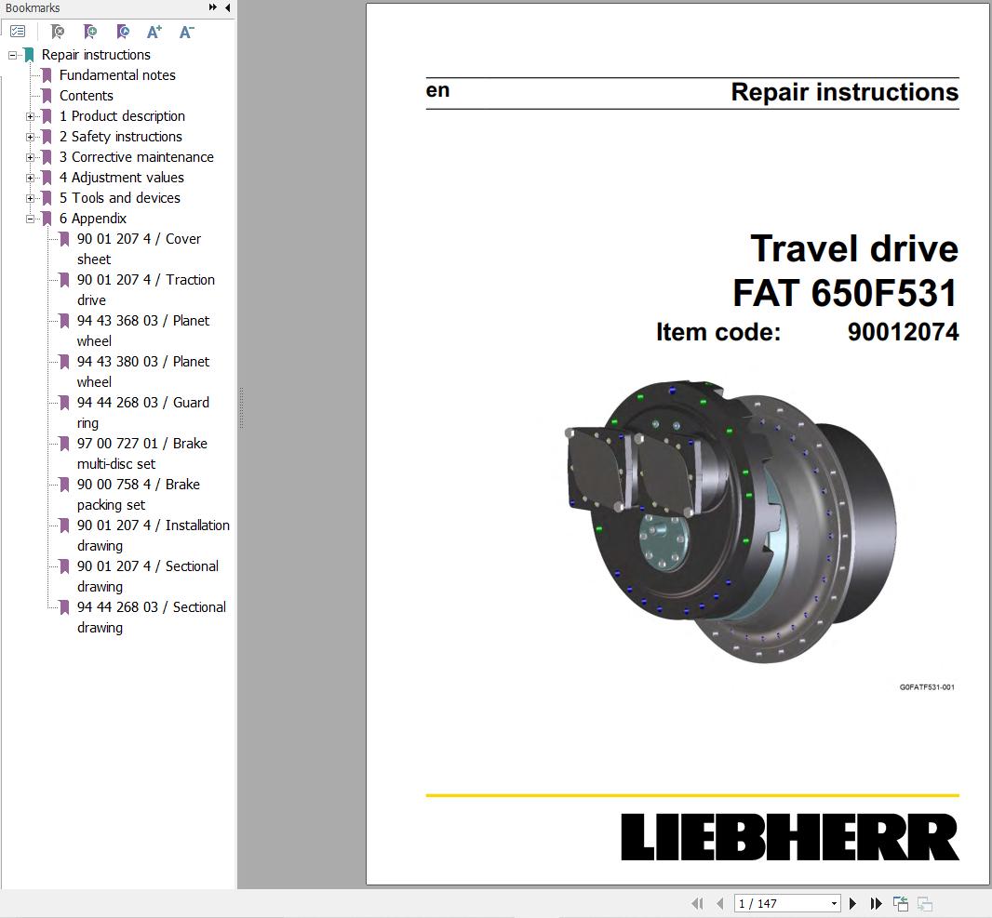The height and width of the screenshot is (918, 992).
Task: Open the Fundamental notes bookmark
Action: point(117,75)
